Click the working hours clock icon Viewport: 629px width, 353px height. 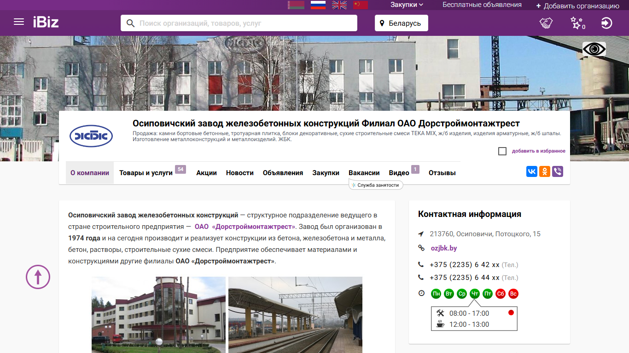(x=421, y=293)
